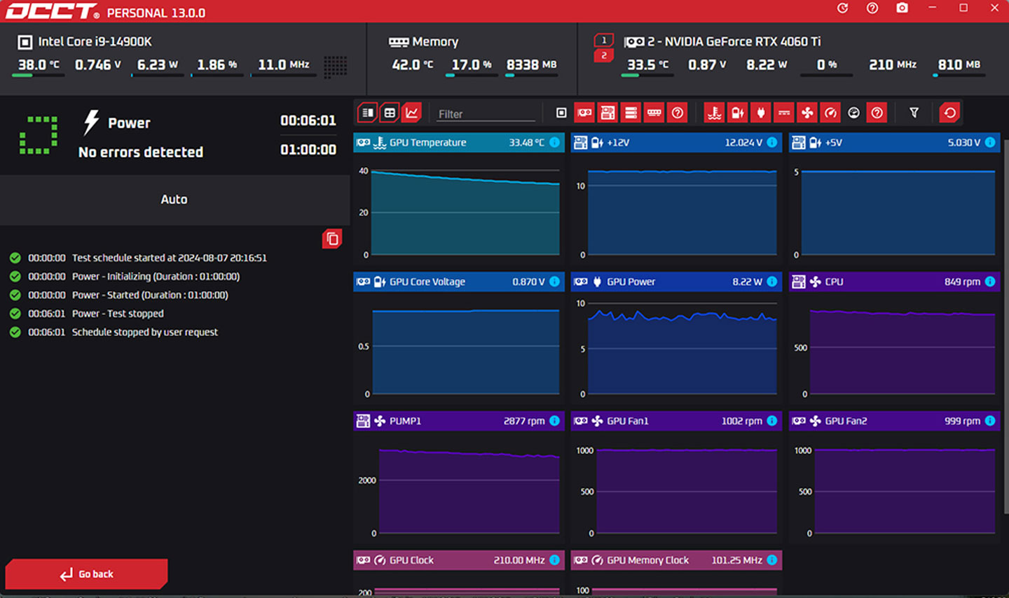Image resolution: width=1009 pixels, height=598 pixels.
Task: Open info for the GPU Power graph
Action: pyautogui.click(x=771, y=281)
